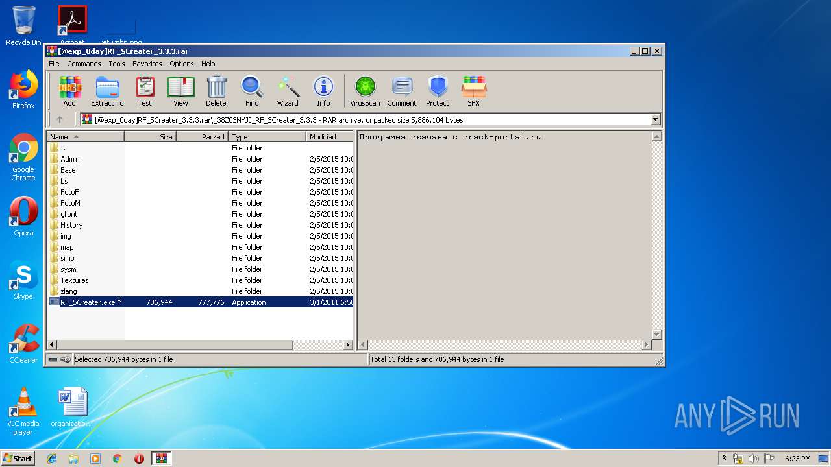Open the Options menu

click(182, 64)
